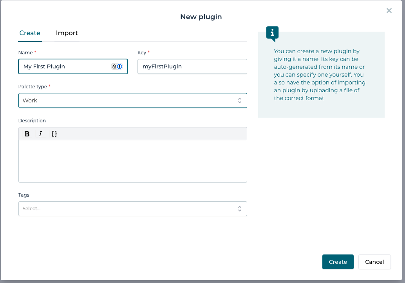
Task: Click the Key input containing myFirstPlugin
Action: click(x=192, y=66)
